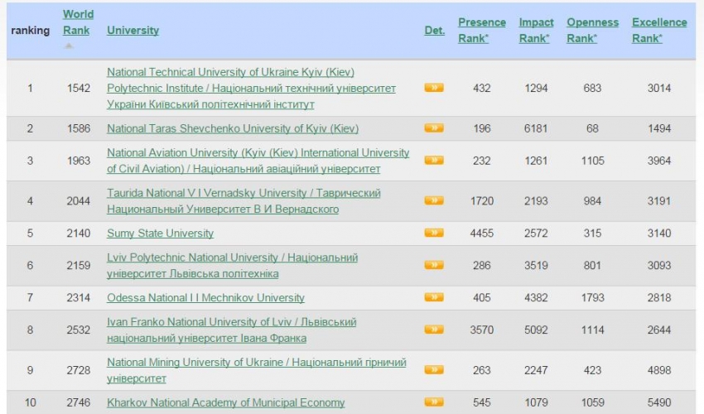Screen dimensions: 704x414
Task: Select world rank value 2314
Action: (78, 298)
